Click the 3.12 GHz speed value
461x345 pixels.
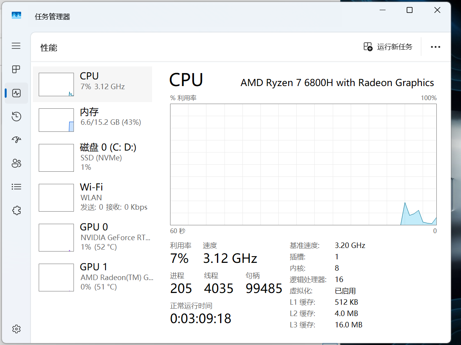230,258
